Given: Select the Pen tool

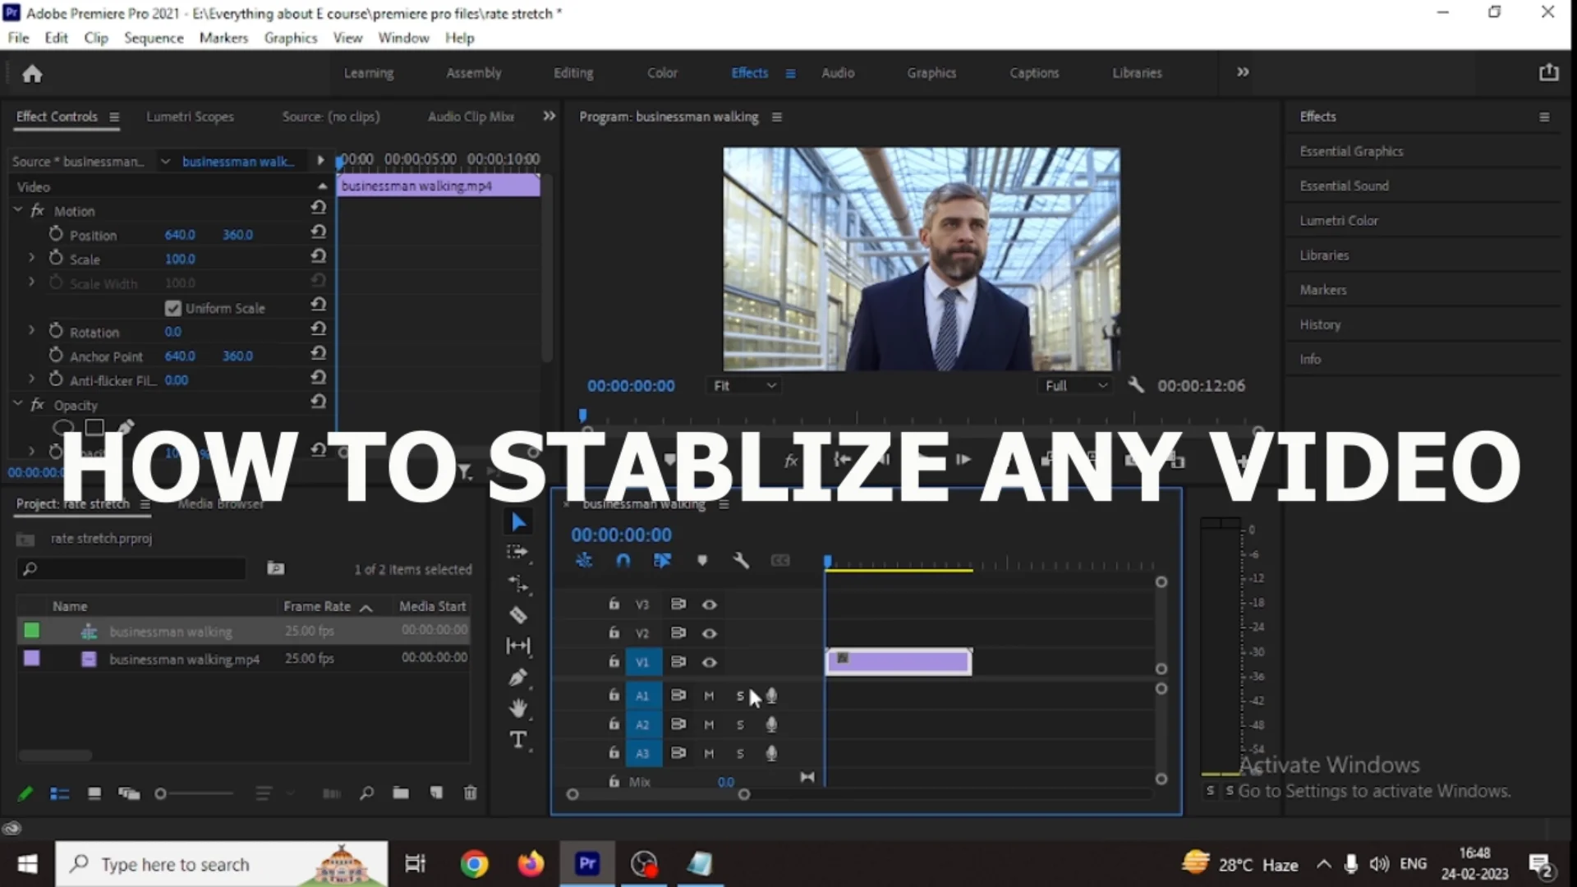Looking at the screenshot, I should pos(518,678).
